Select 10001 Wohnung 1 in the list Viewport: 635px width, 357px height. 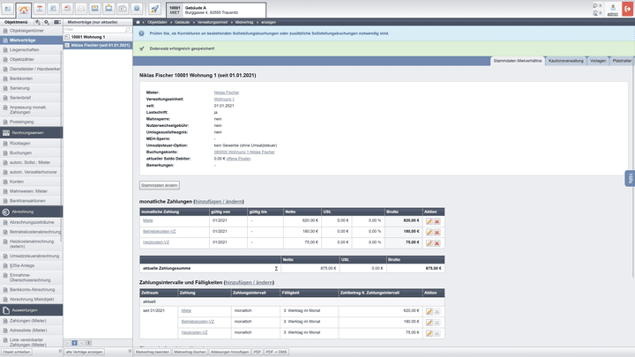(x=88, y=37)
